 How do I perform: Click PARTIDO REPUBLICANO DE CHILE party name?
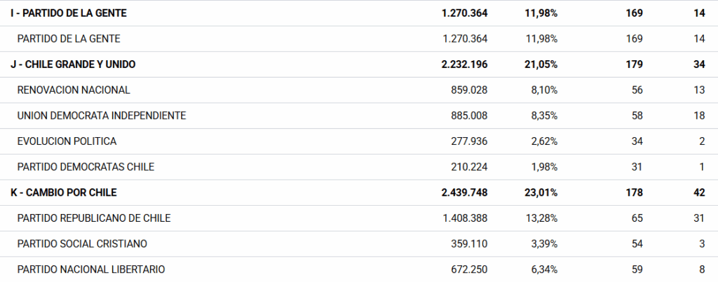coord(94,218)
